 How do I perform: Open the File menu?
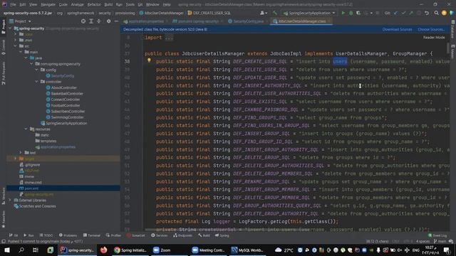13,5
